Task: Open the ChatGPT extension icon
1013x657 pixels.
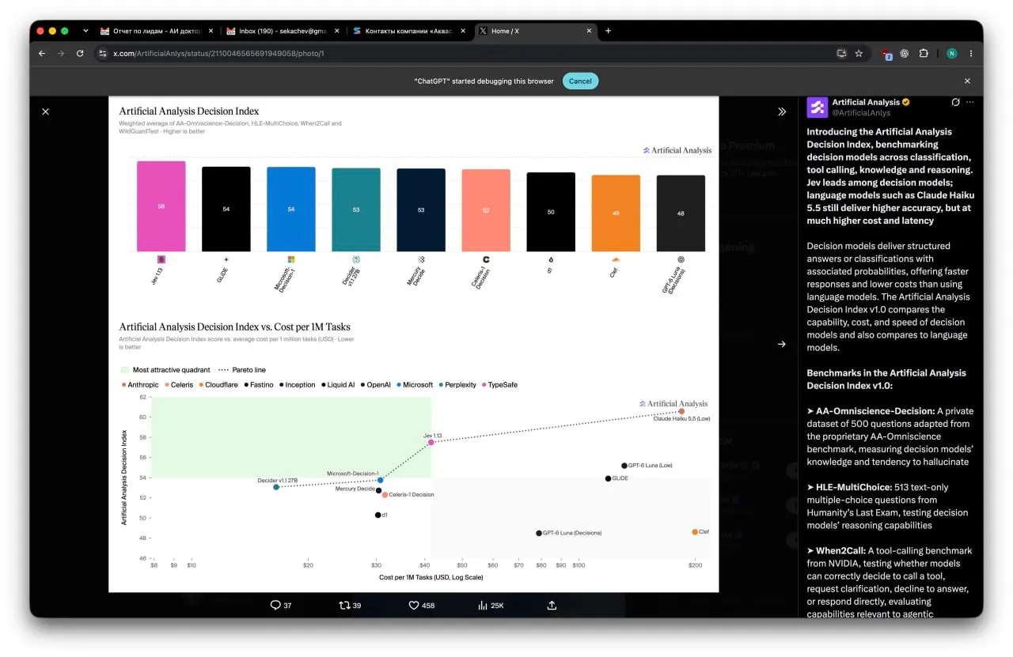Action: 905,53
